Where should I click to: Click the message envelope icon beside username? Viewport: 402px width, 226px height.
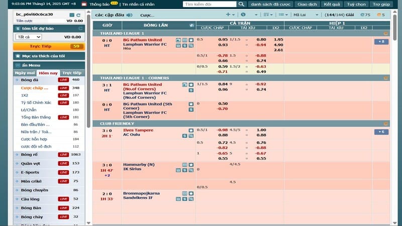tap(72, 15)
